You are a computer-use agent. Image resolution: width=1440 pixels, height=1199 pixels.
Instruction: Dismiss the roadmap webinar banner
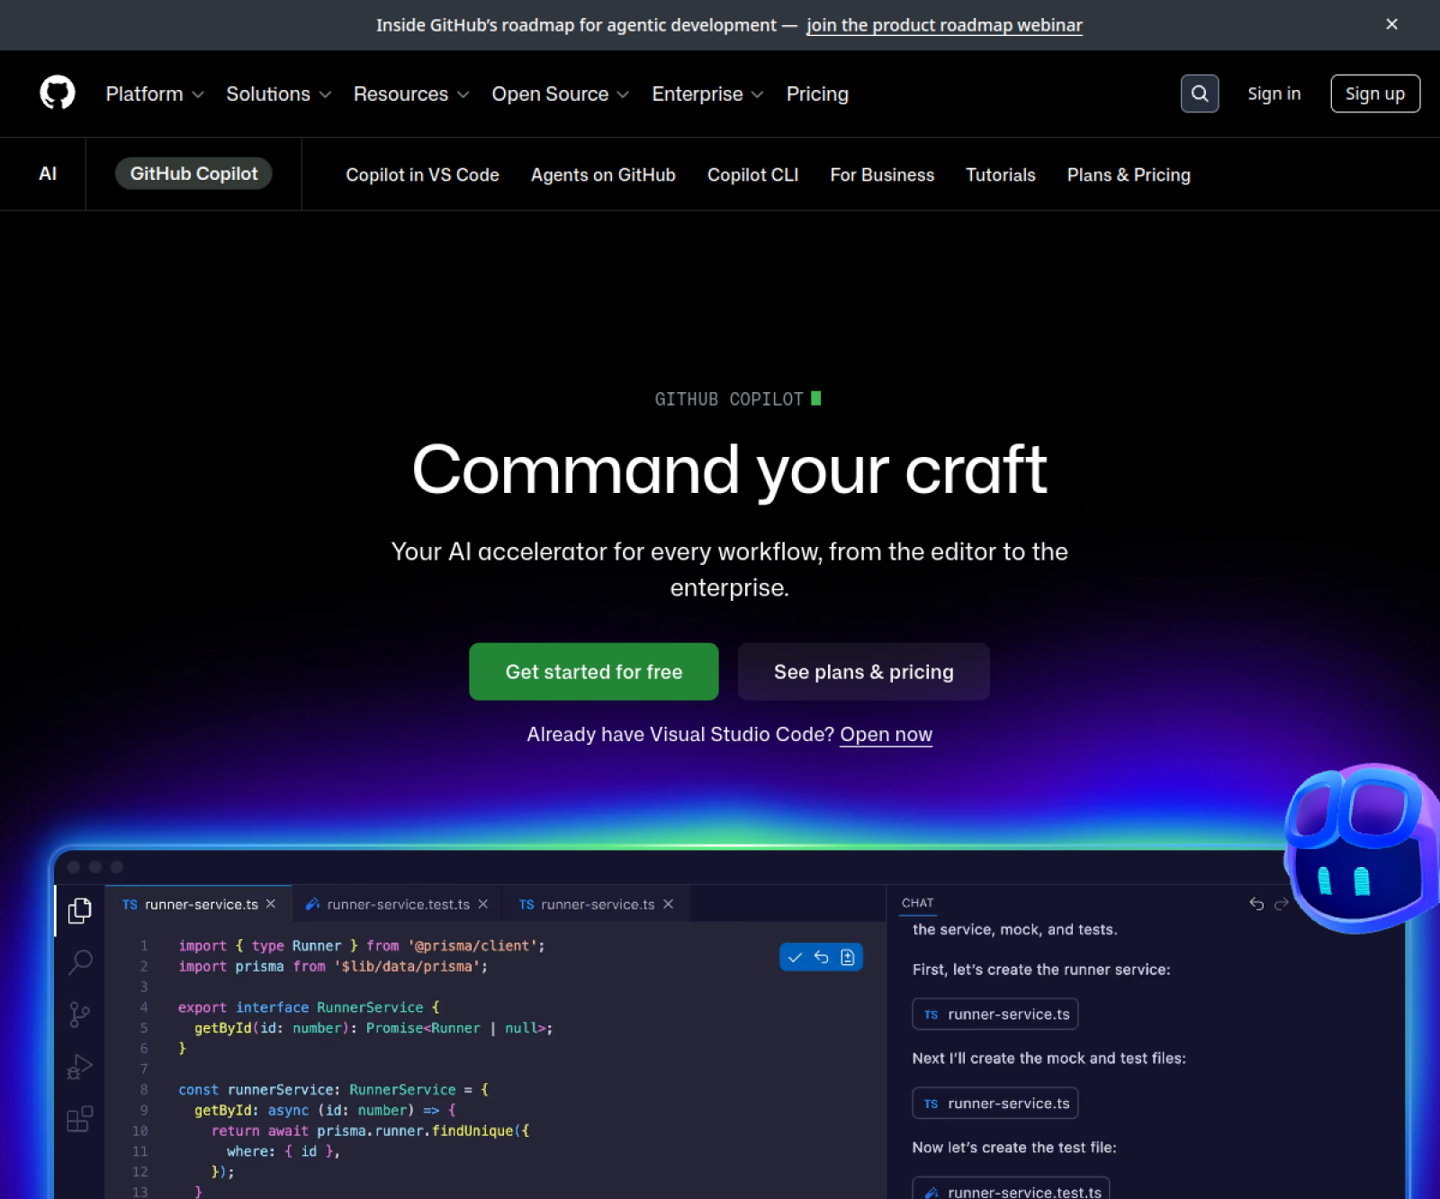click(1391, 24)
